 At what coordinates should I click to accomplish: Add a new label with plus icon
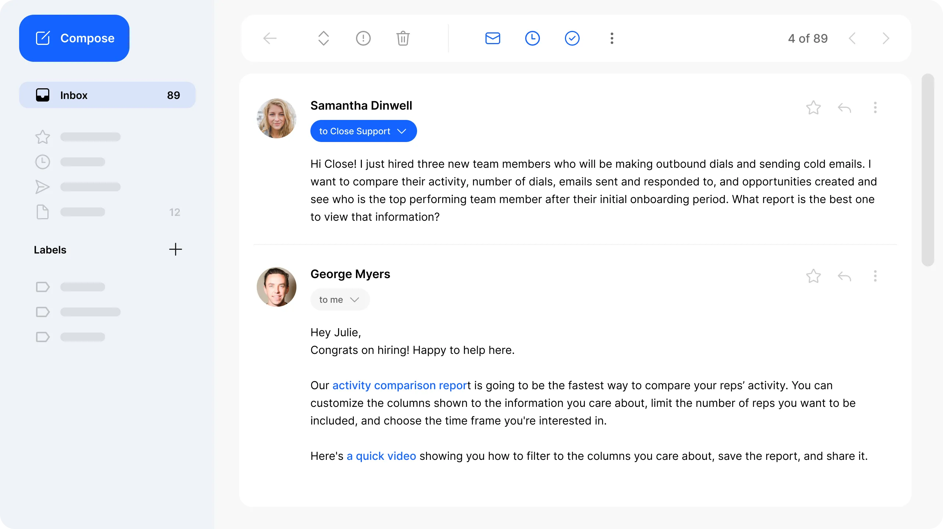pos(175,249)
